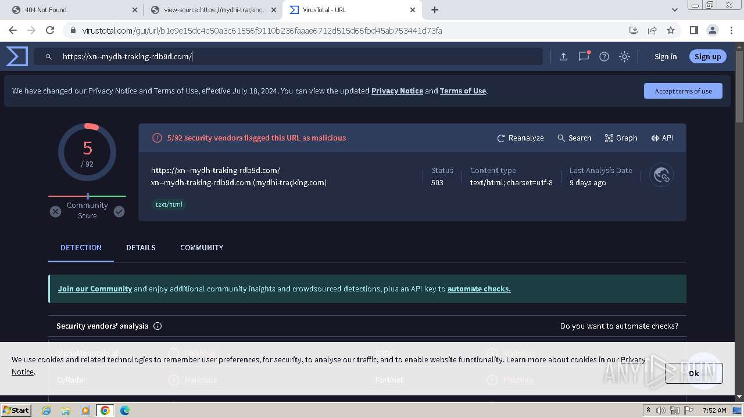Viewport: 744px width, 418px height.
Task: Open a new browser tab
Action: tap(435, 10)
